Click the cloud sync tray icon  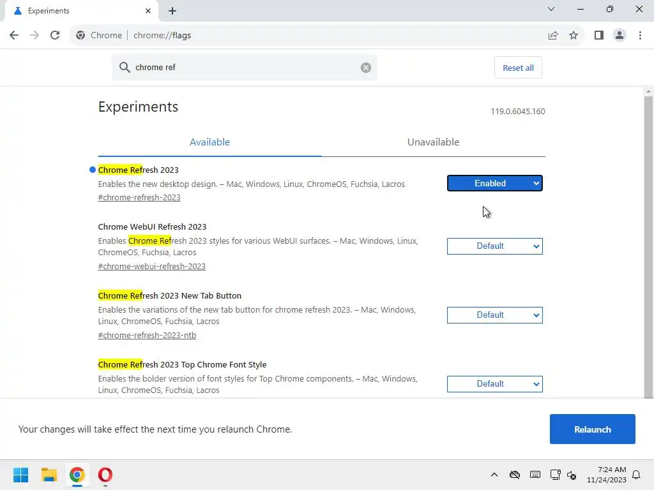click(x=515, y=475)
